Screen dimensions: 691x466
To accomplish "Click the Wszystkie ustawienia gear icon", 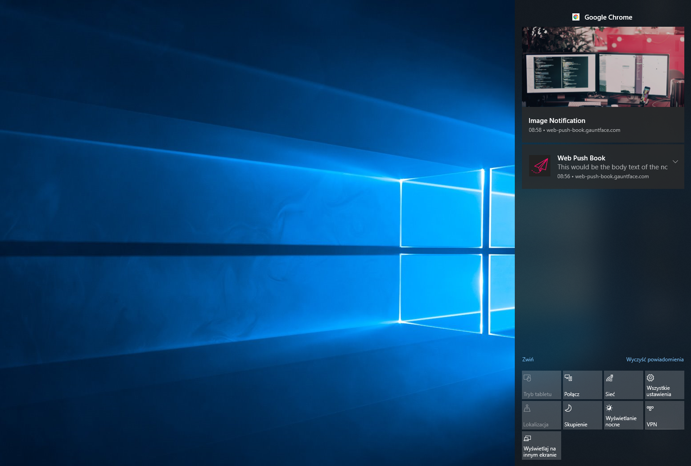I will click(x=650, y=378).
